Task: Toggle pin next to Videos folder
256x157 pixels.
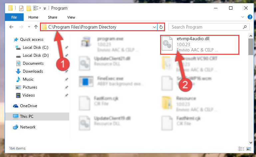Action: [x=67, y=95]
